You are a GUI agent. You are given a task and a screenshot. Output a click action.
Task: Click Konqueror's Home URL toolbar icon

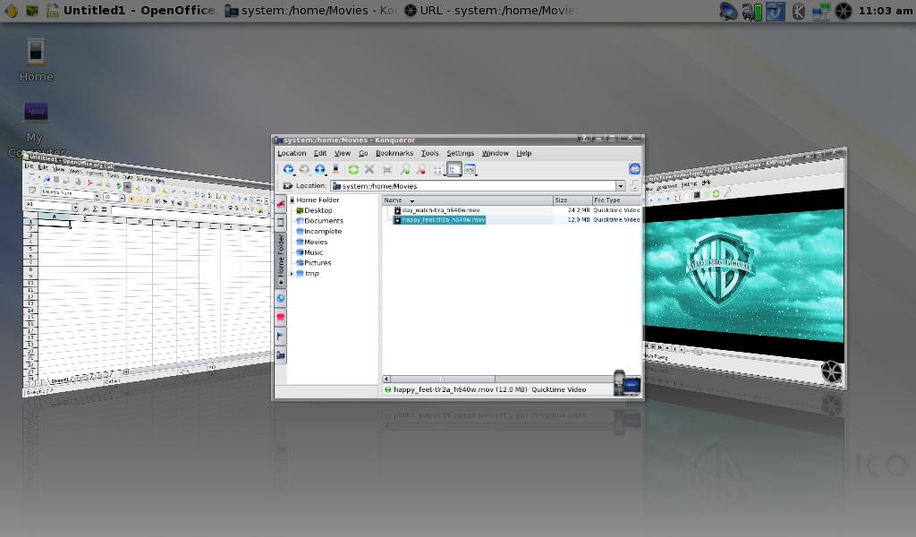pyautogui.click(x=335, y=169)
